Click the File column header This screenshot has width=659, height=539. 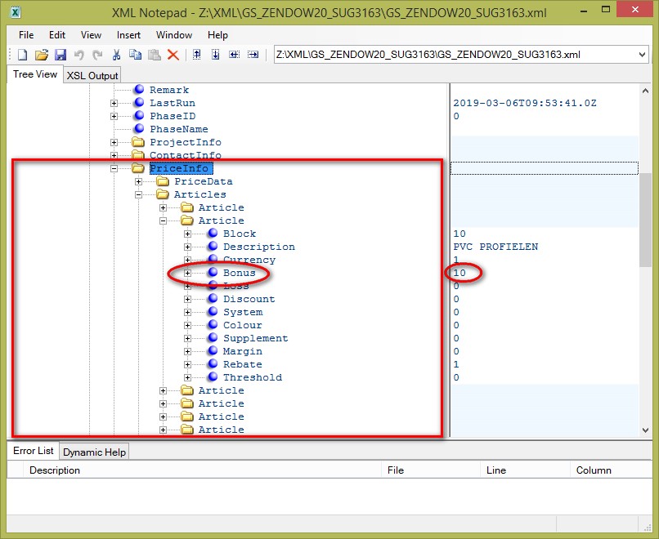[x=431, y=470]
